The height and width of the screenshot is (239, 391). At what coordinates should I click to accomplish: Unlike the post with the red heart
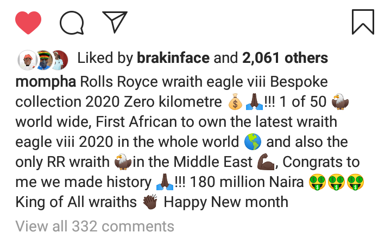pyautogui.click(x=28, y=22)
